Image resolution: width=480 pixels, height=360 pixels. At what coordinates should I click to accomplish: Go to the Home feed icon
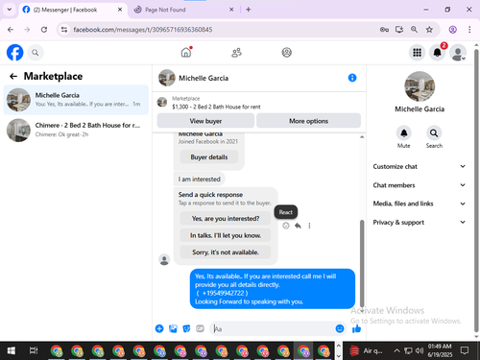(x=186, y=52)
